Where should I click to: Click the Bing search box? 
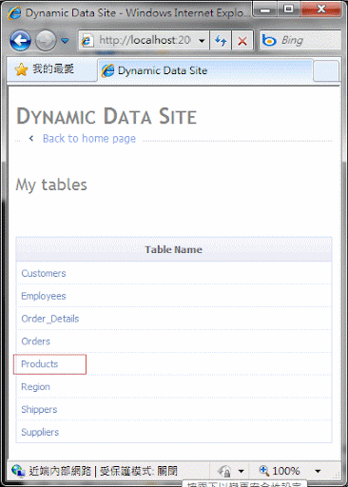pyautogui.click(x=300, y=40)
